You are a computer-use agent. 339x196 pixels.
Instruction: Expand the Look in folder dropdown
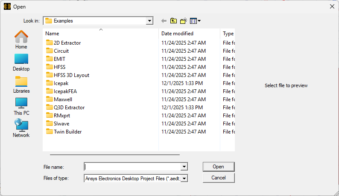[149, 21]
